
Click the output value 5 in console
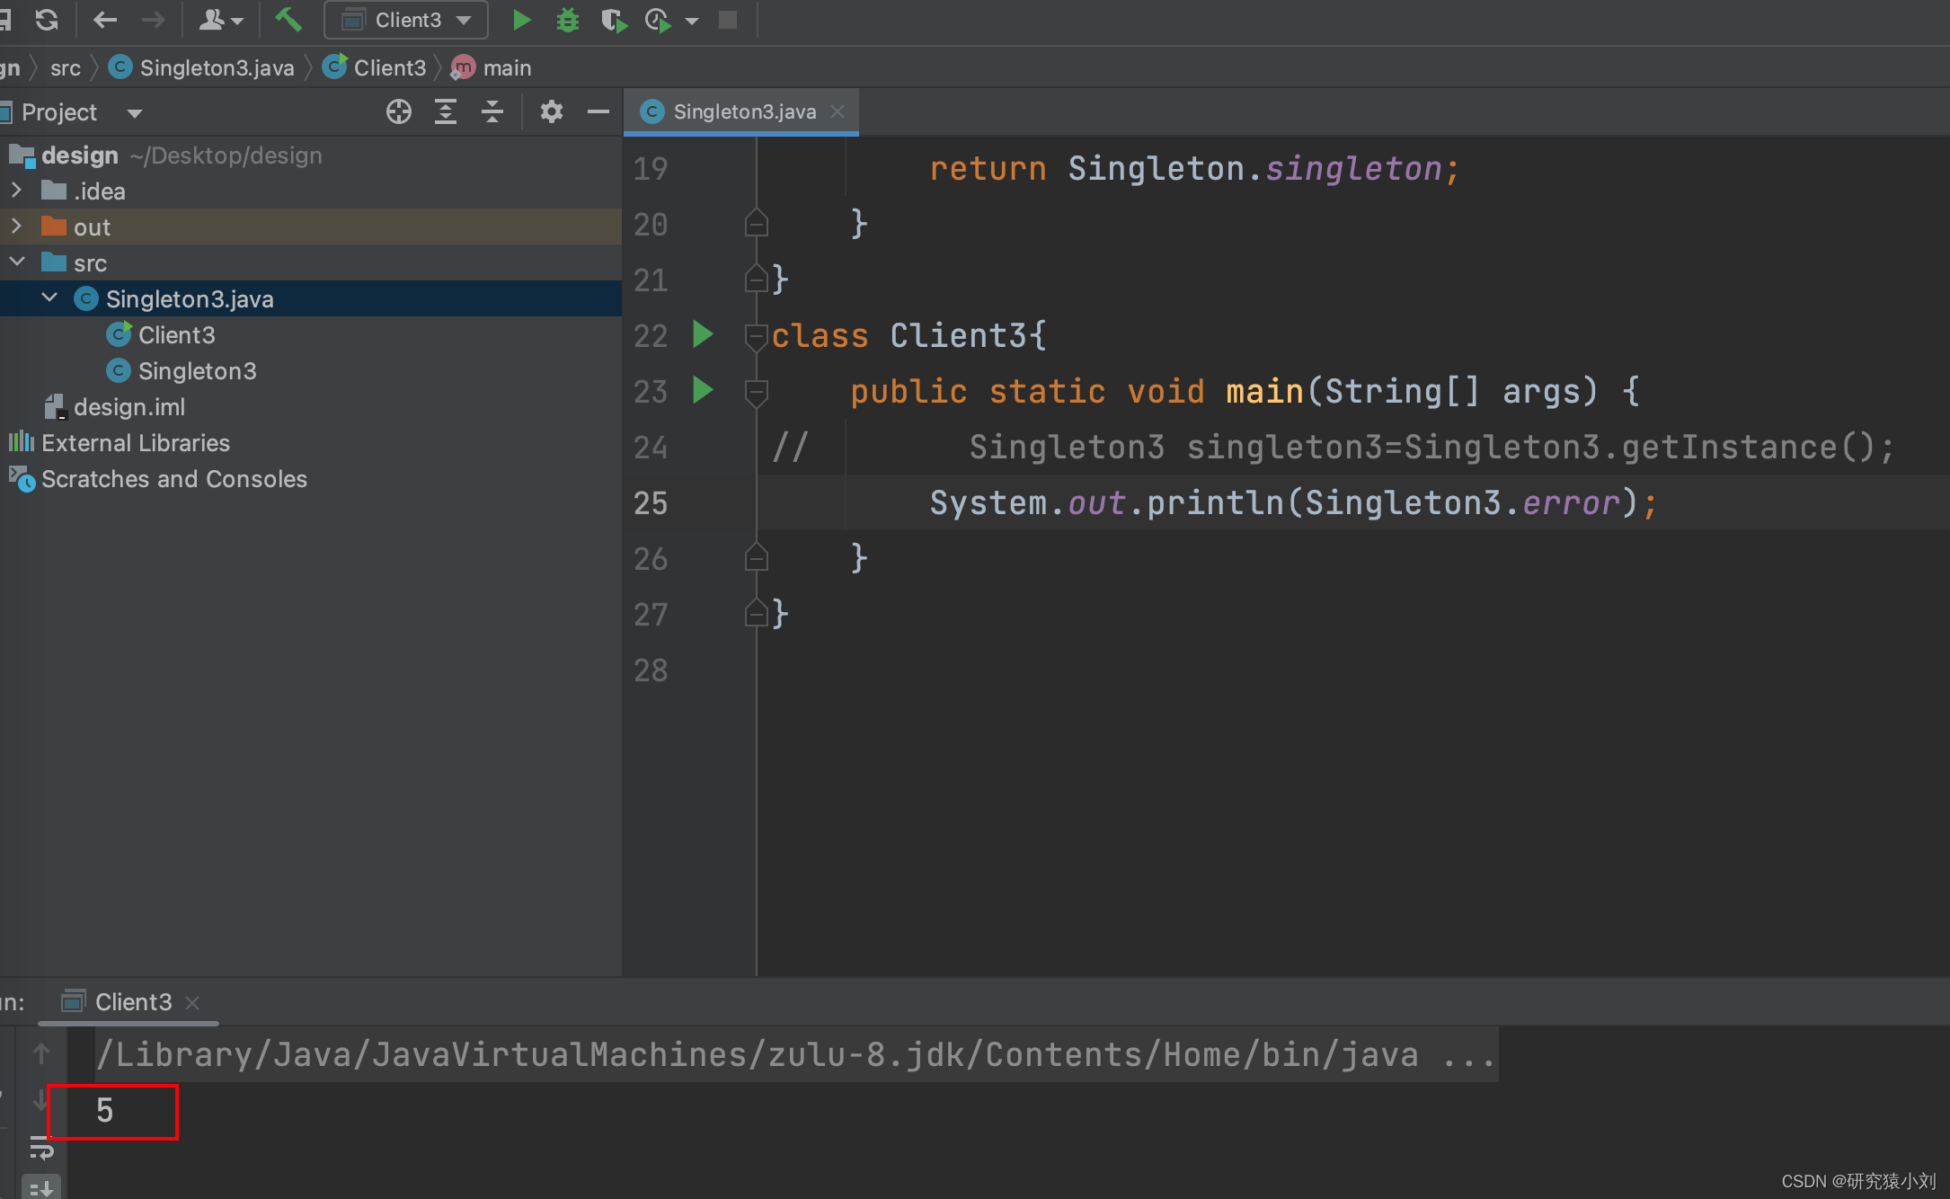pyautogui.click(x=105, y=1111)
